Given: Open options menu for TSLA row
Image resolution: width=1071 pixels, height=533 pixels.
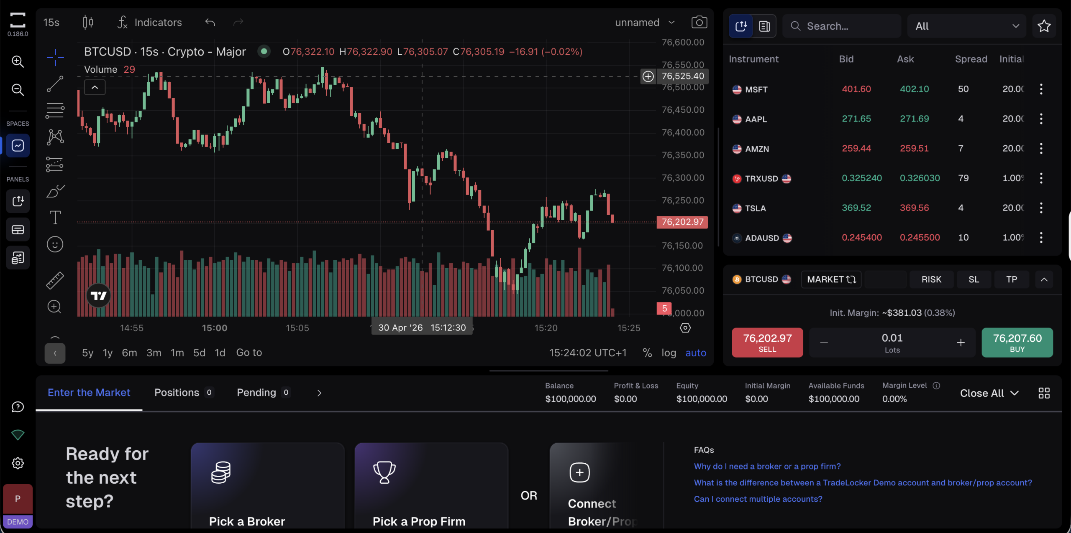Looking at the screenshot, I should coord(1041,208).
